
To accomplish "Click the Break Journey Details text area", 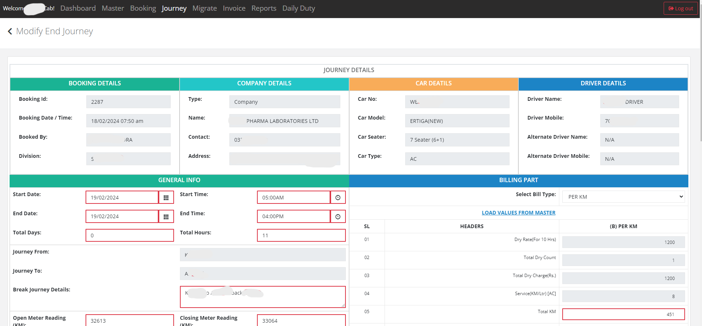I will [x=263, y=297].
